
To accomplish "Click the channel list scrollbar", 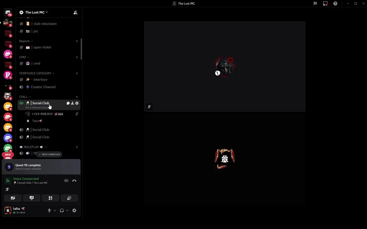I will (x=81, y=49).
